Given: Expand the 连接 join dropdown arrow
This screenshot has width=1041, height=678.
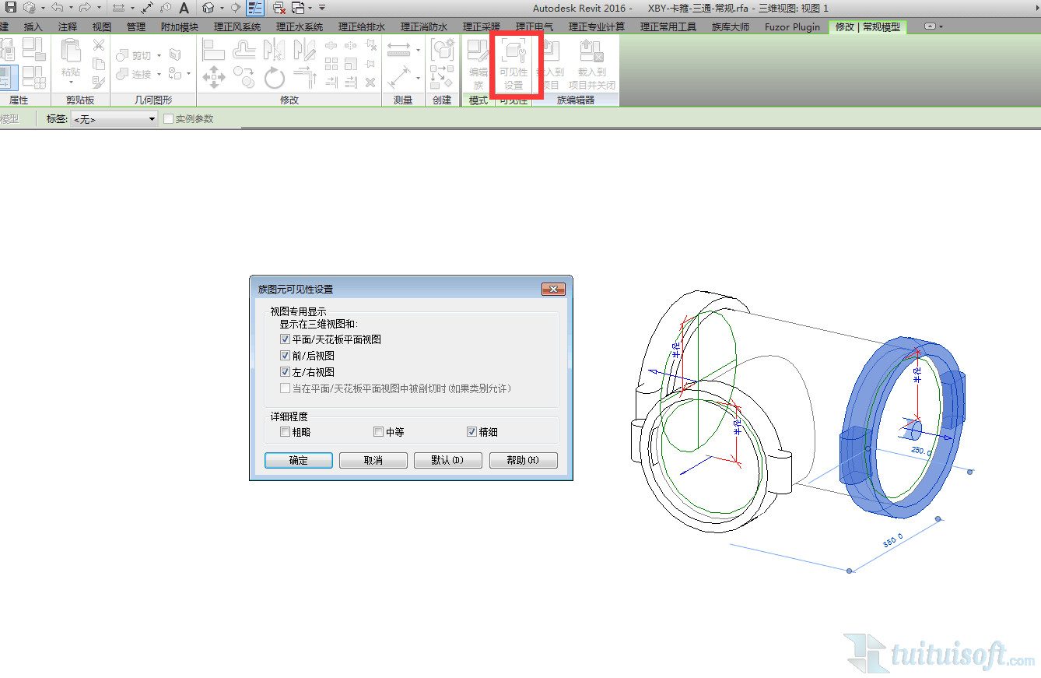Looking at the screenshot, I should pyautogui.click(x=159, y=75).
